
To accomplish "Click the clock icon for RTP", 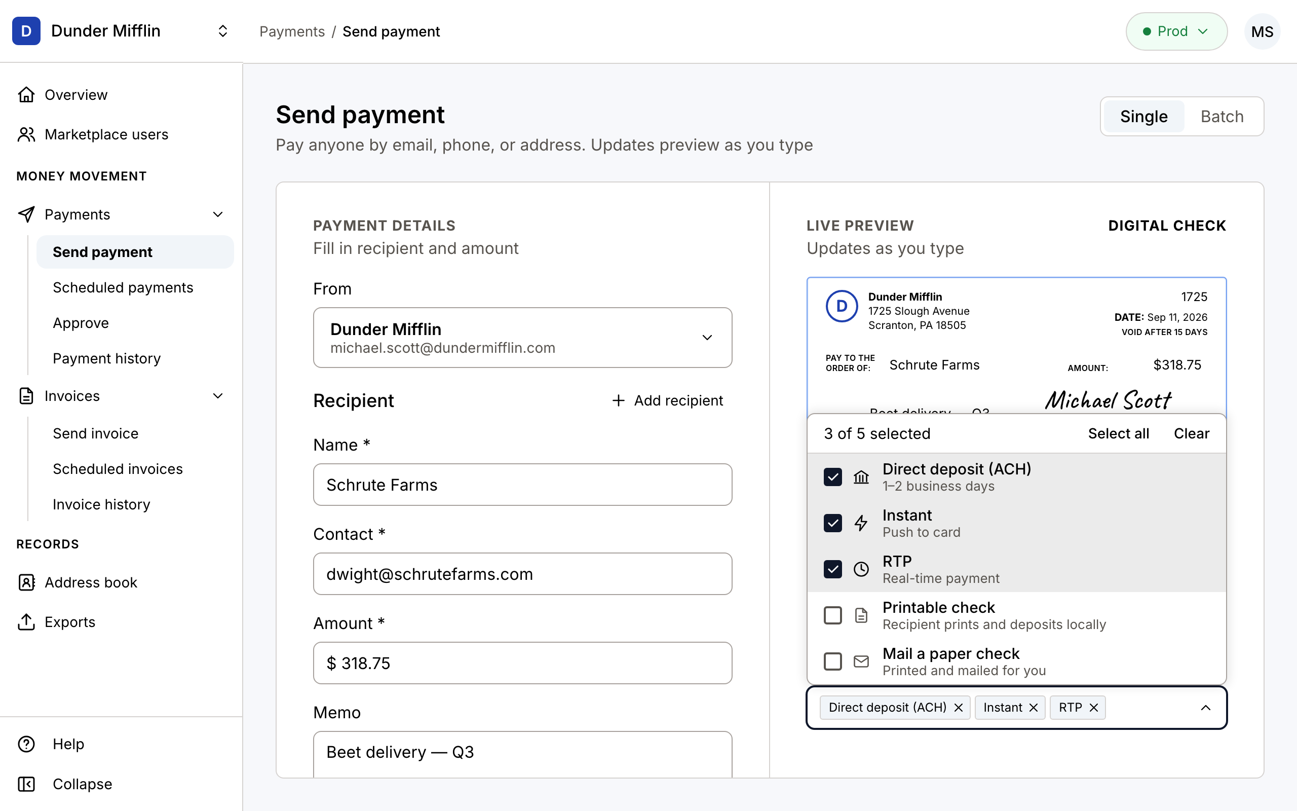I will [861, 569].
